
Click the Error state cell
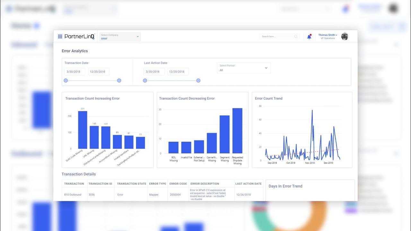120,195
